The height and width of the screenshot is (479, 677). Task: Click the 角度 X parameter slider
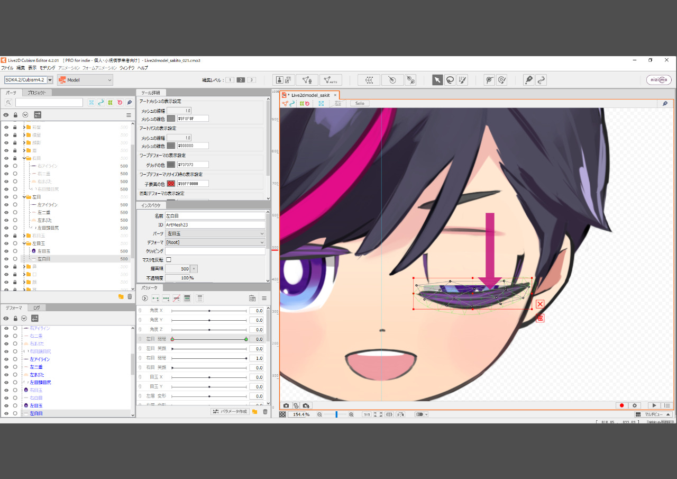209,311
